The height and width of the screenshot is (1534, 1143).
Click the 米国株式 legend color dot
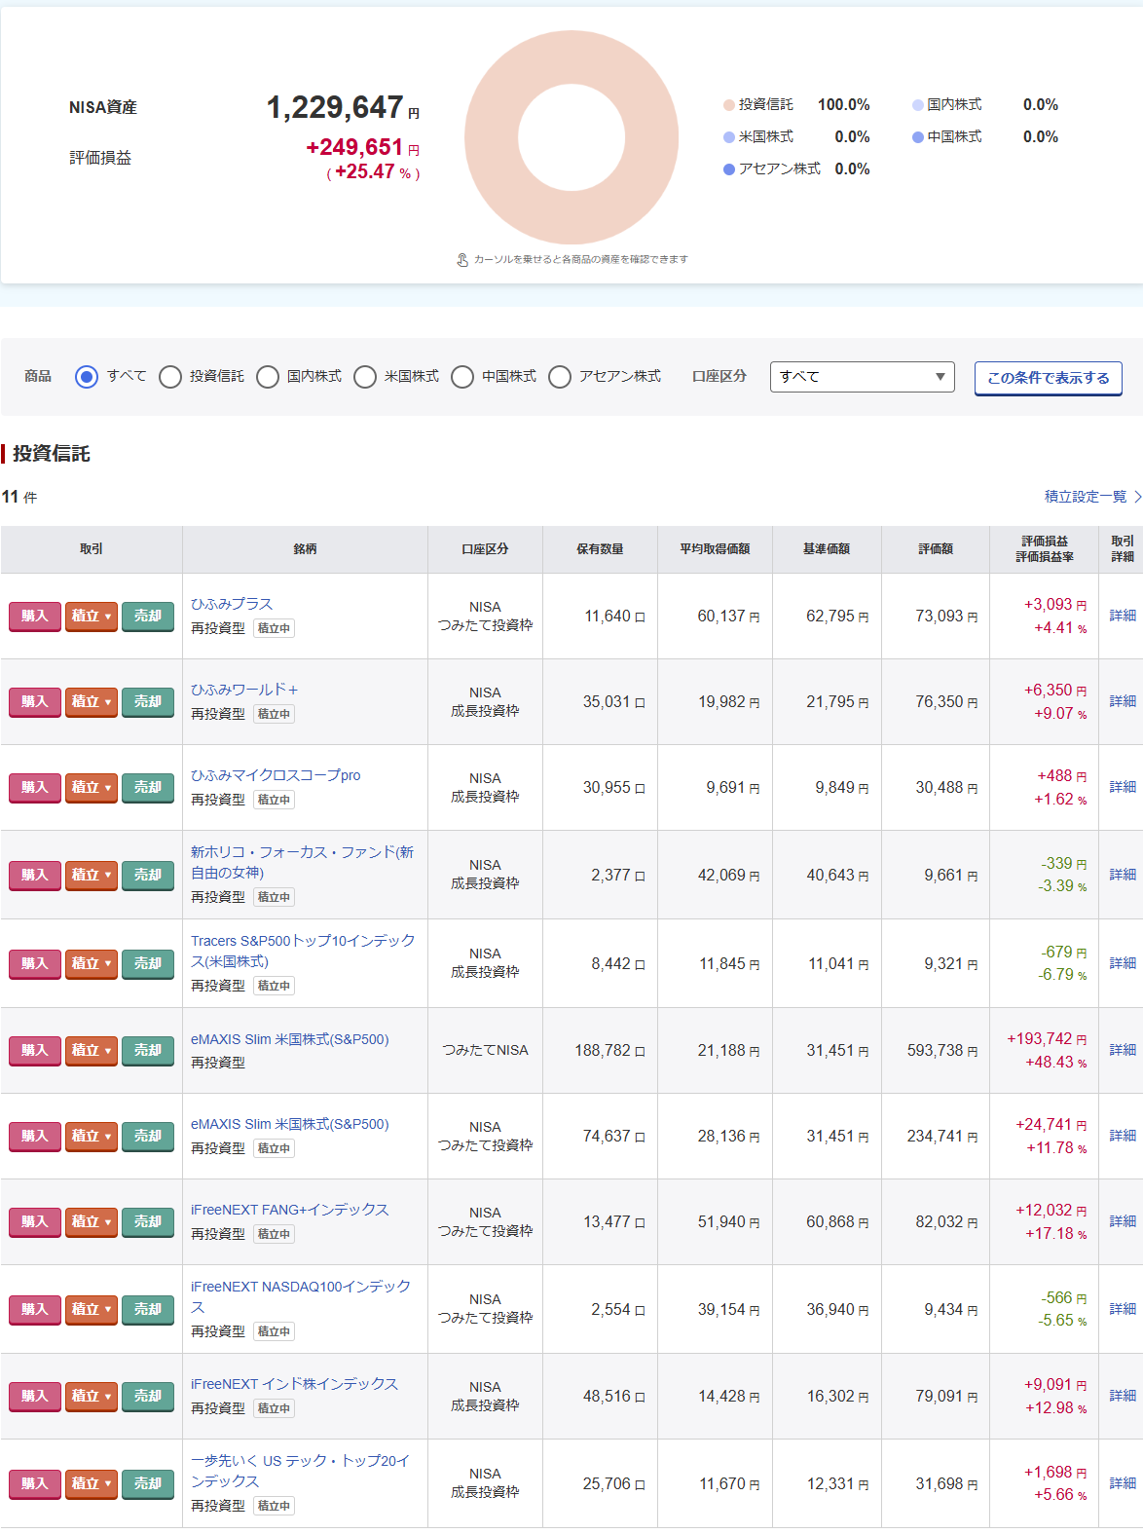pyautogui.click(x=728, y=137)
